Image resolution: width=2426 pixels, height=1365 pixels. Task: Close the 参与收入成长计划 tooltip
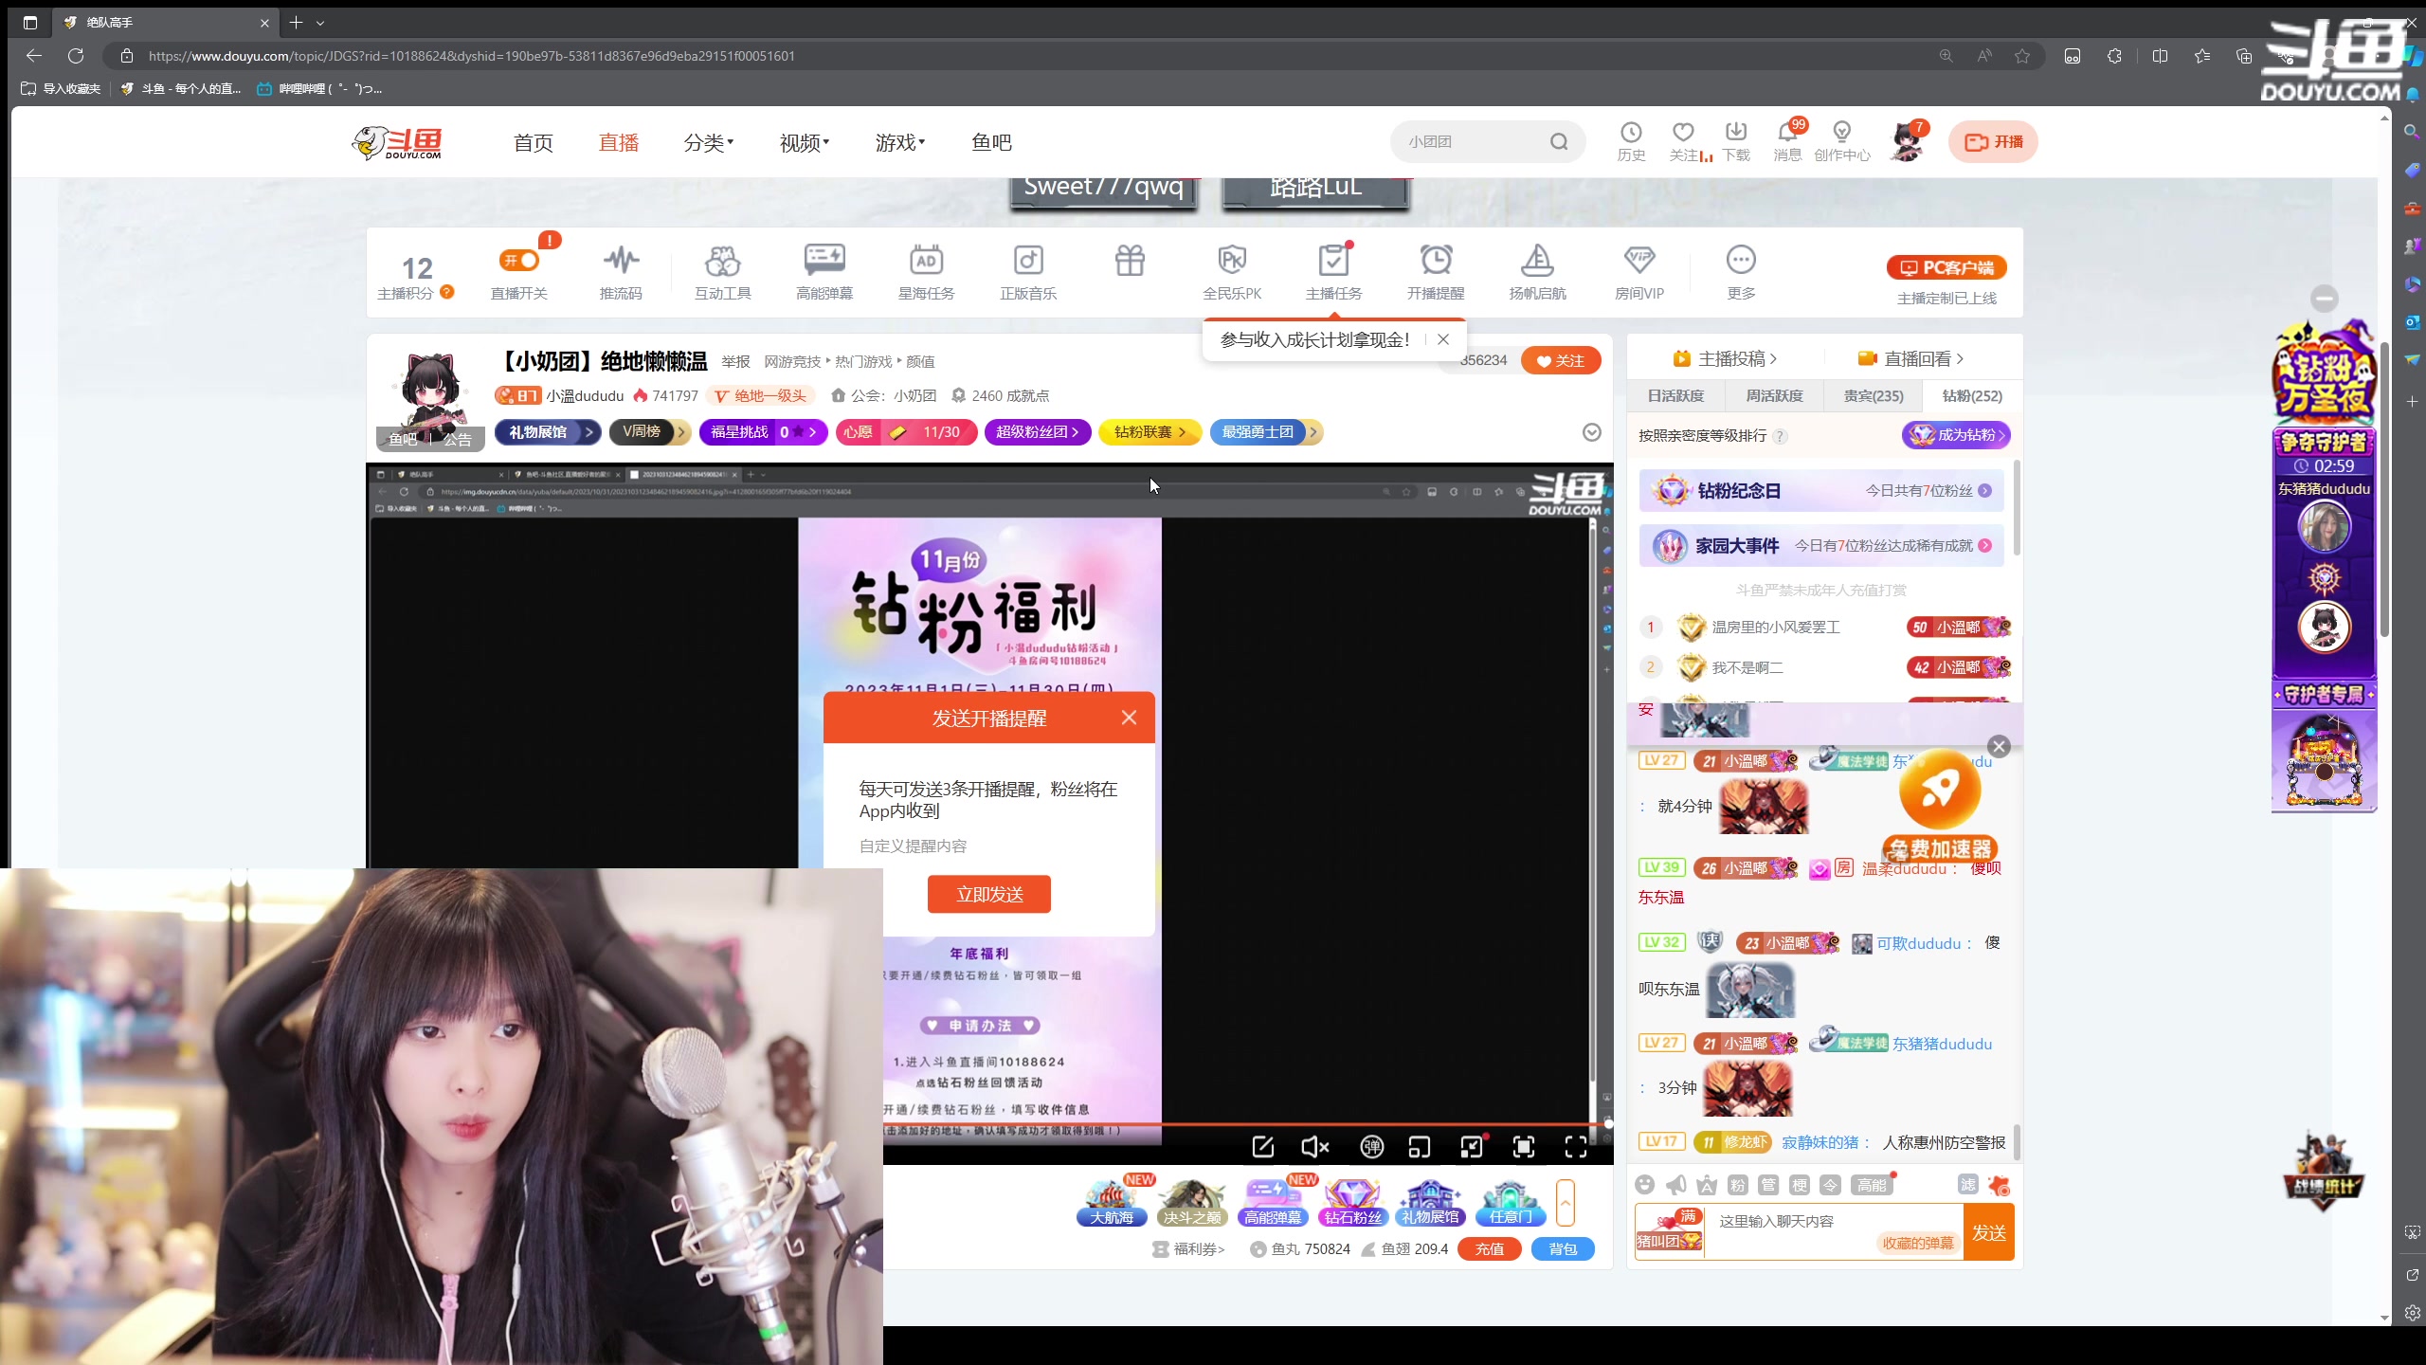(x=1442, y=339)
